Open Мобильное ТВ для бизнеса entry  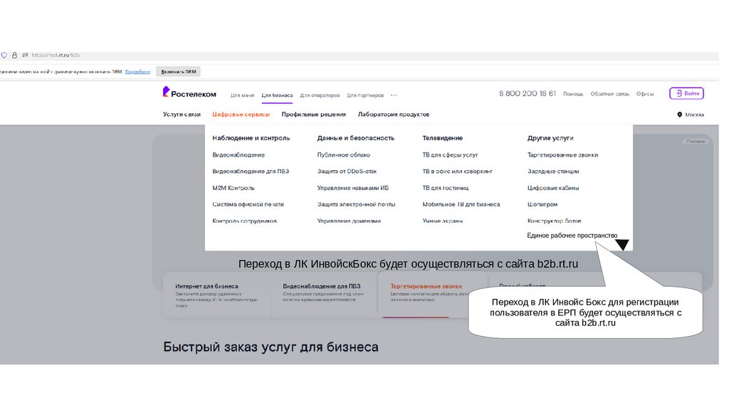click(x=461, y=204)
